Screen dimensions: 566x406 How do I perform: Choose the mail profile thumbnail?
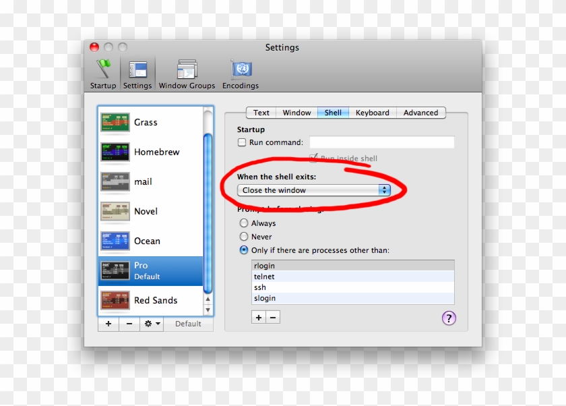pos(115,181)
